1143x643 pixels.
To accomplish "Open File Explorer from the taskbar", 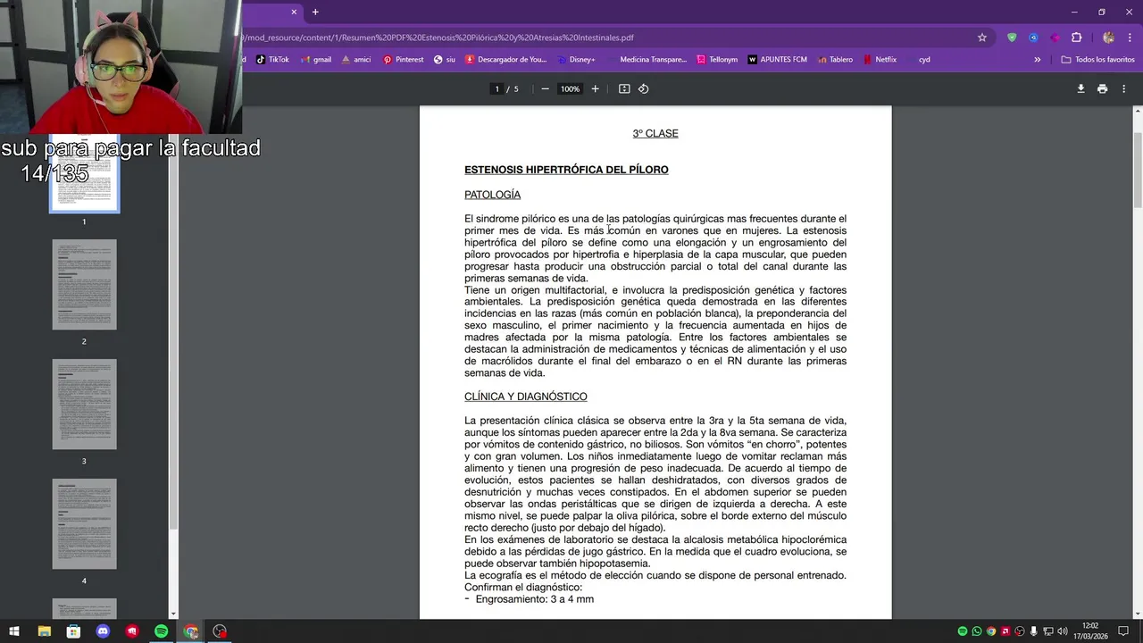I will 44,631.
